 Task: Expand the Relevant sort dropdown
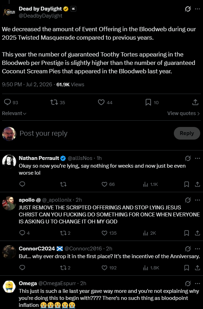14,113
